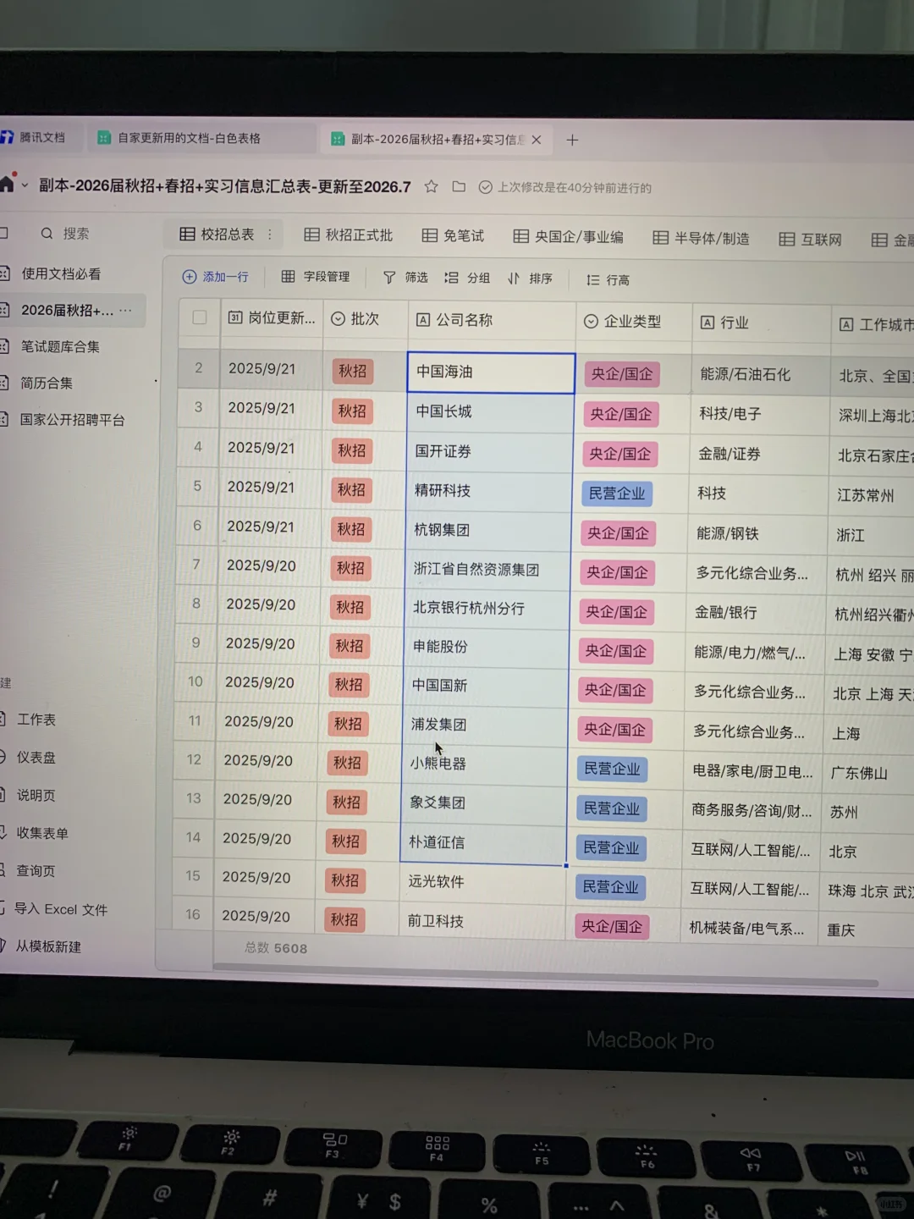Switch to 半导体/制造 view
Viewport: 914px width, 1219px height.
point(702,239)
